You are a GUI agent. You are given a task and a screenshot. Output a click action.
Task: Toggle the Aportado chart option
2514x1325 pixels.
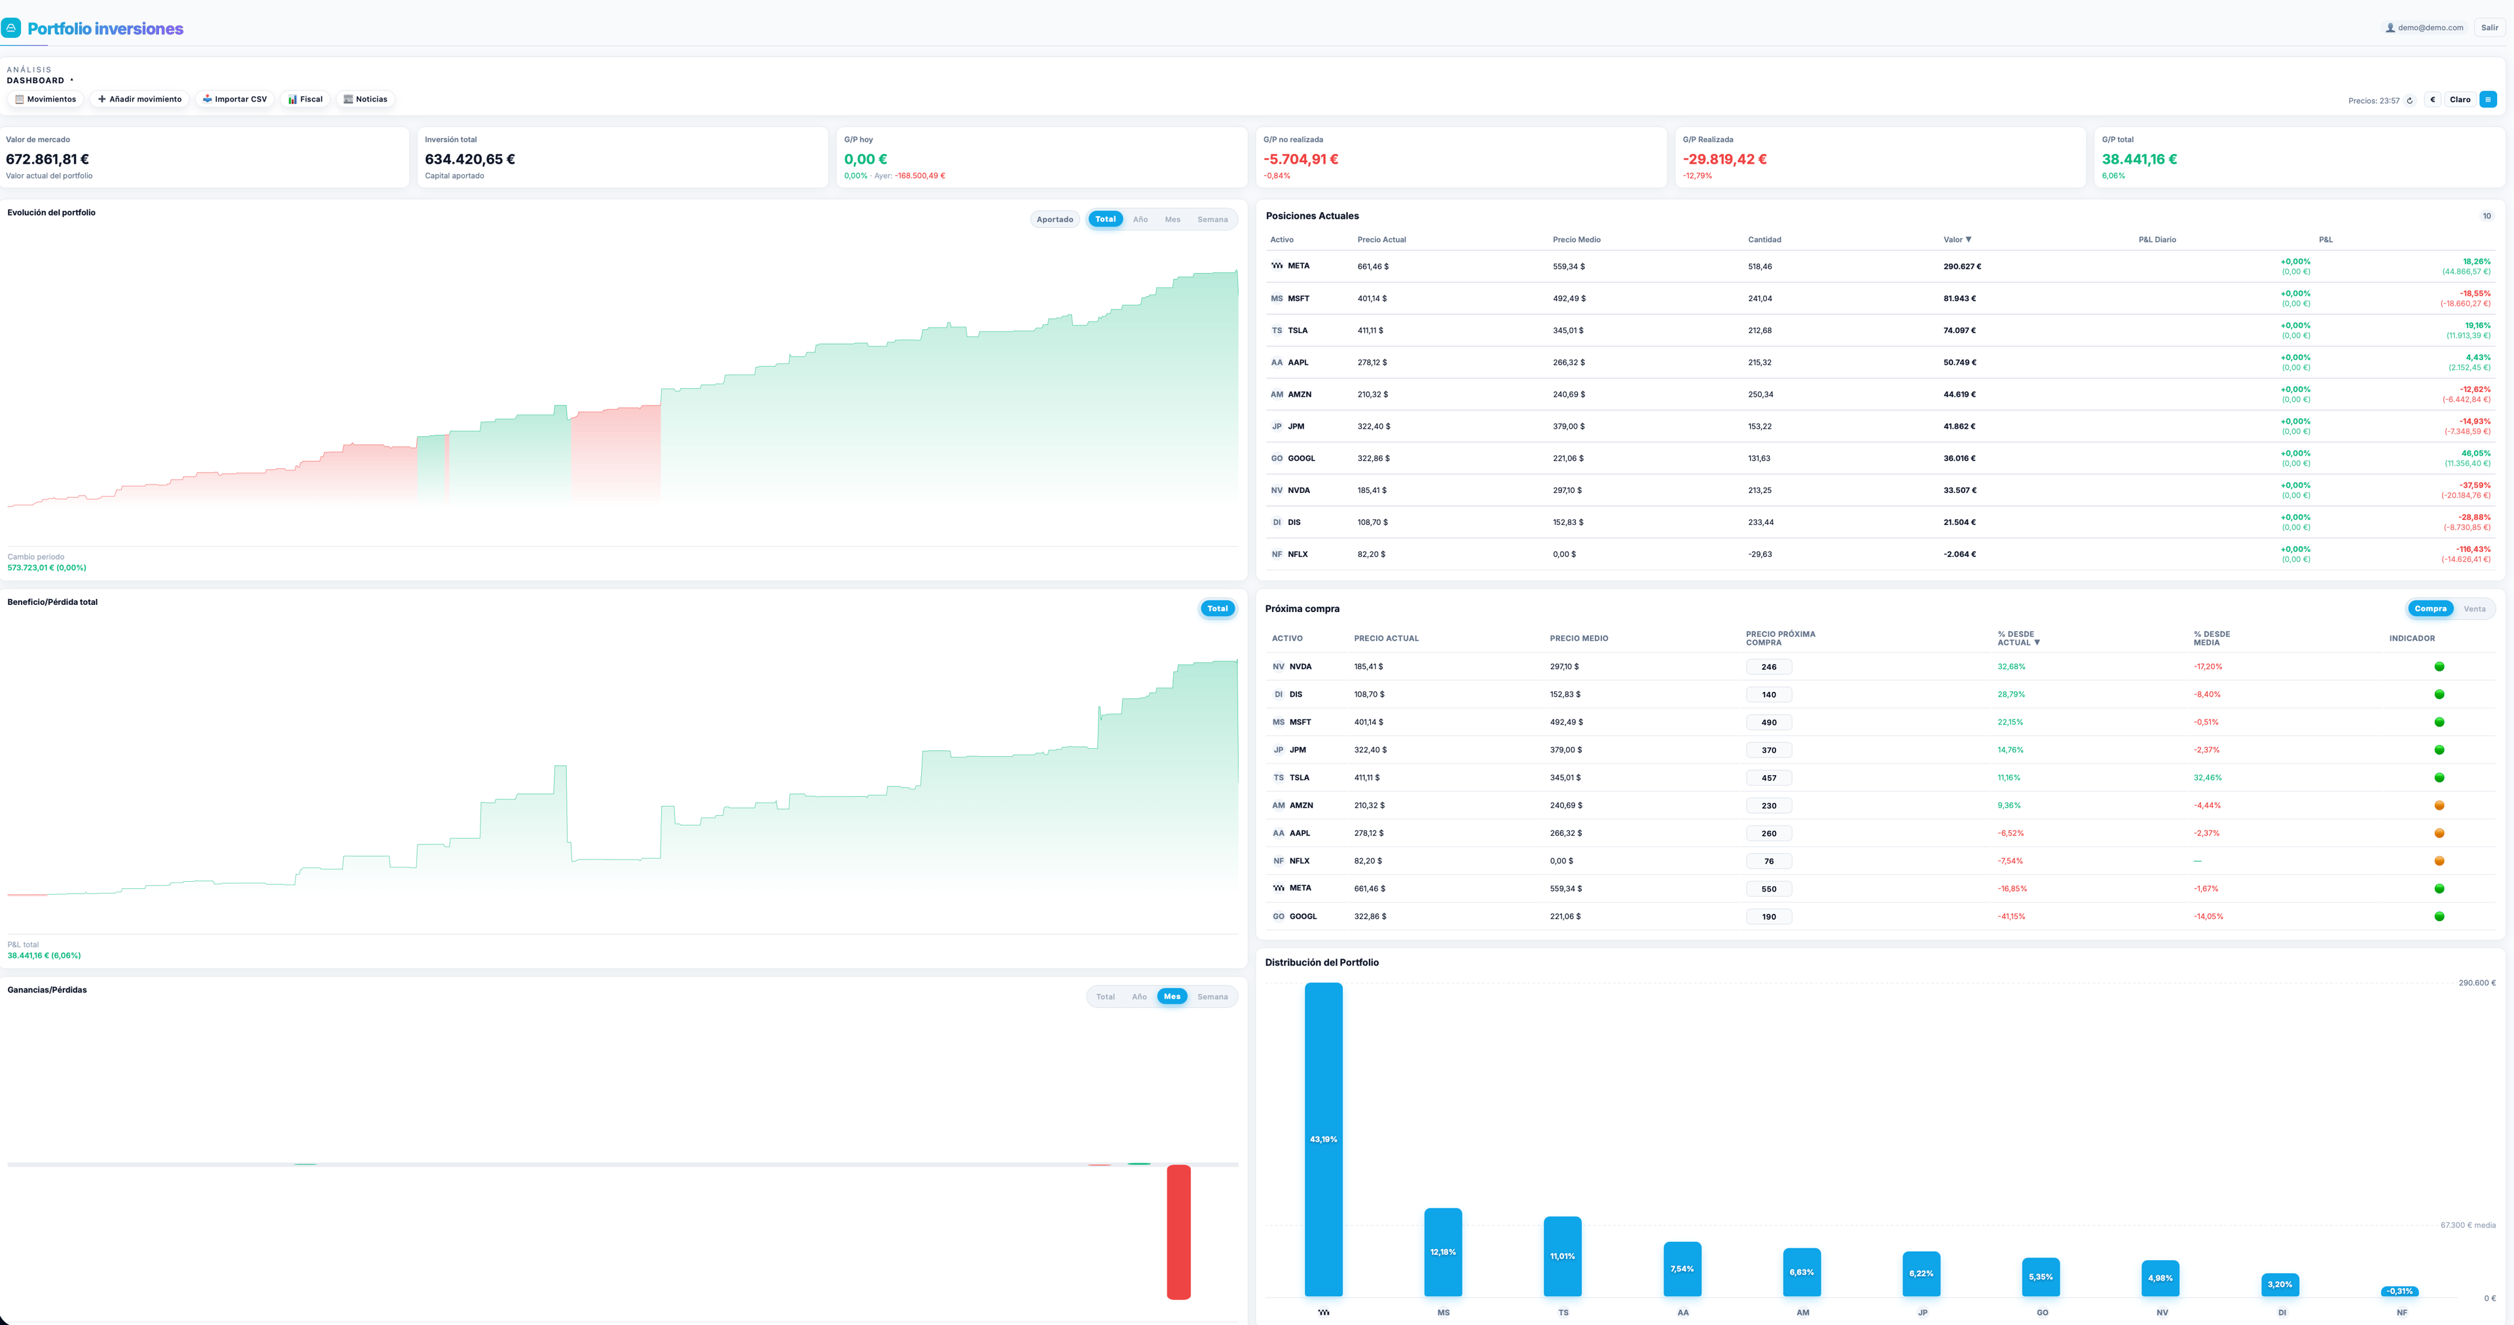point(1054,219)
